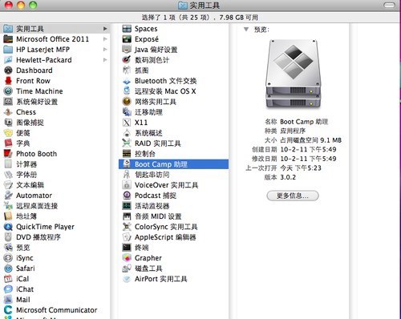The image size is (401, 319).
Task: Select 远程安装 Mac OS X
Action: 173,91
